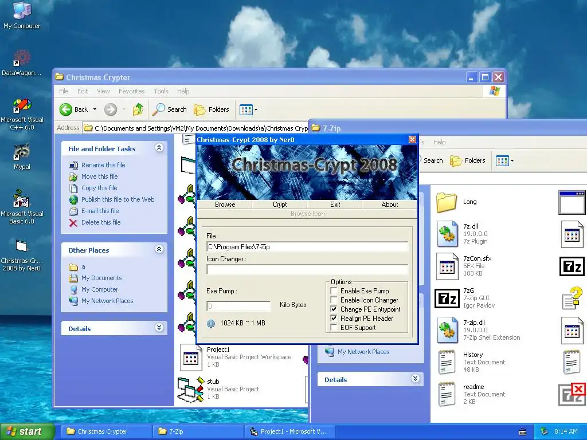Click Exit button in Christmas-Crypt
This screenshot has height=440, width=587.
click(x=335, y=205)
